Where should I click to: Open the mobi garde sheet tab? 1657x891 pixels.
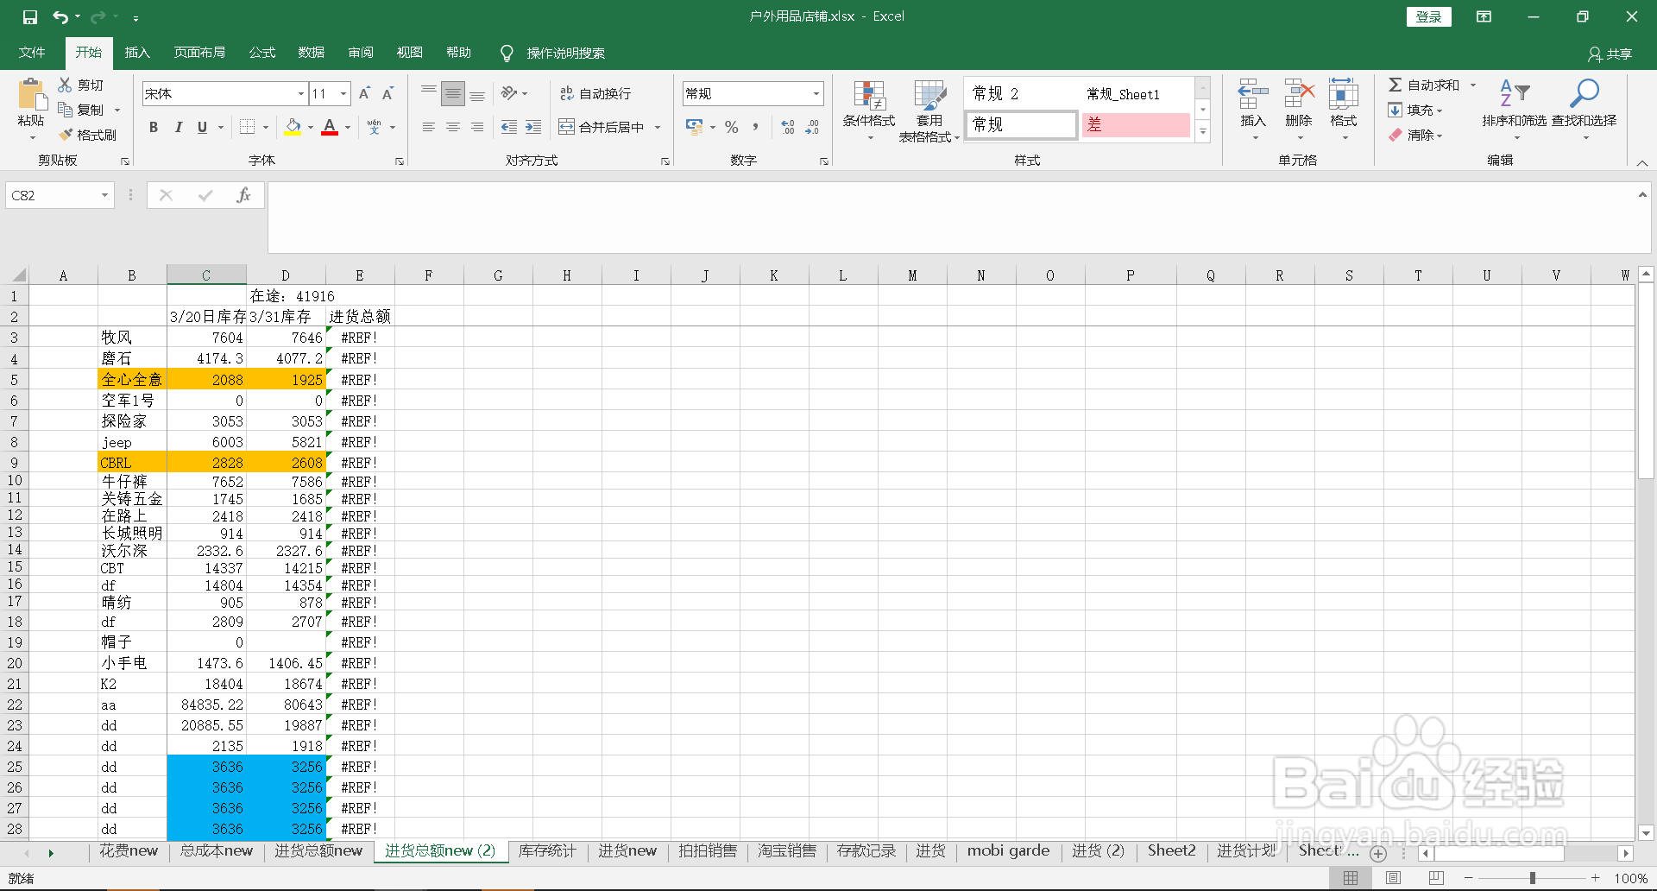pos(1008,851)
